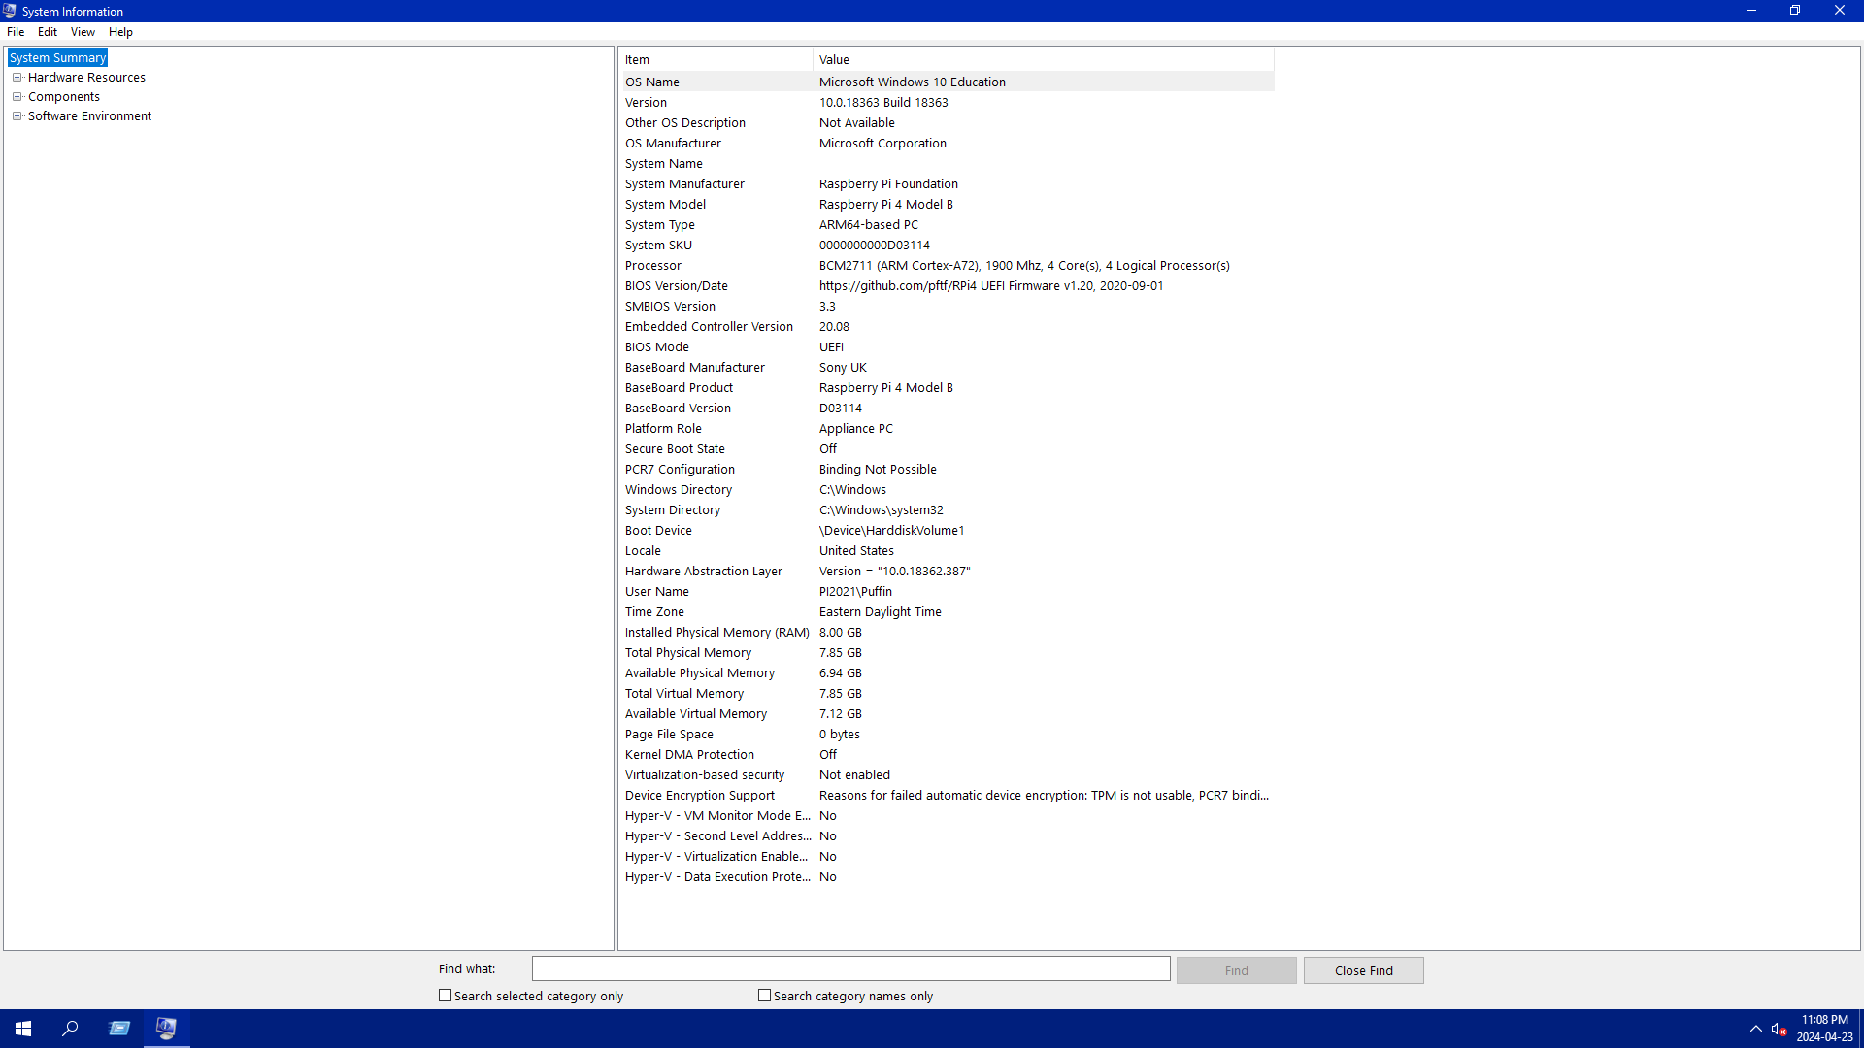This screenshot has width=1864, height=1048.
Task: Enable Search category names only checkbox
Action: [x=765, y=996]
